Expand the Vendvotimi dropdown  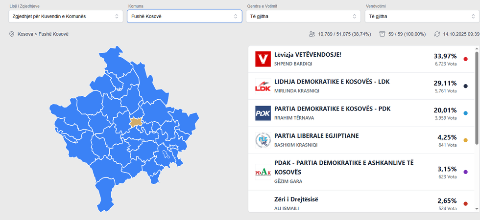(422, 17)
